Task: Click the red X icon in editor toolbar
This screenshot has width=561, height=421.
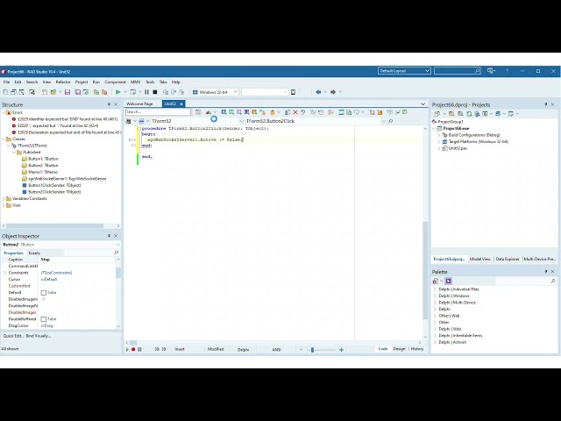Action: click(295, 112)
